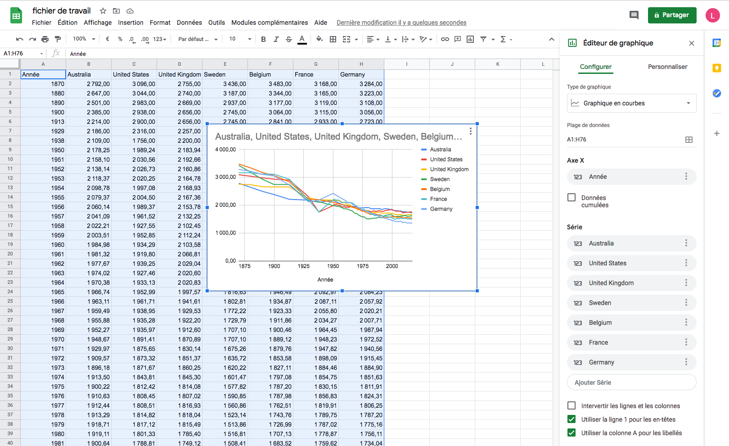729x446 pixels.
Task: Click the insert link icon
Action: [x=445, y=39]
